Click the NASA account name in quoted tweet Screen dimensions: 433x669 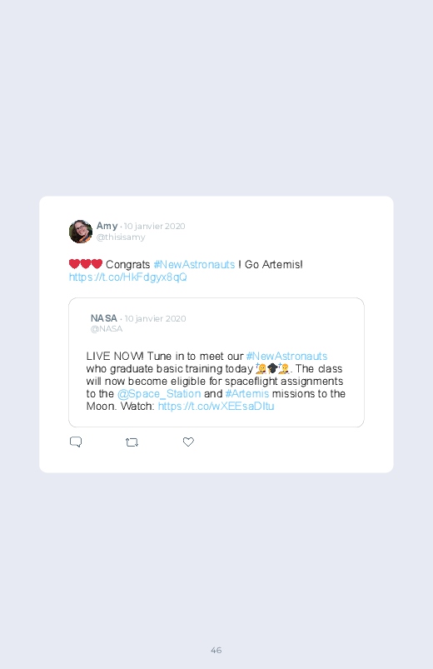(103, 318)
